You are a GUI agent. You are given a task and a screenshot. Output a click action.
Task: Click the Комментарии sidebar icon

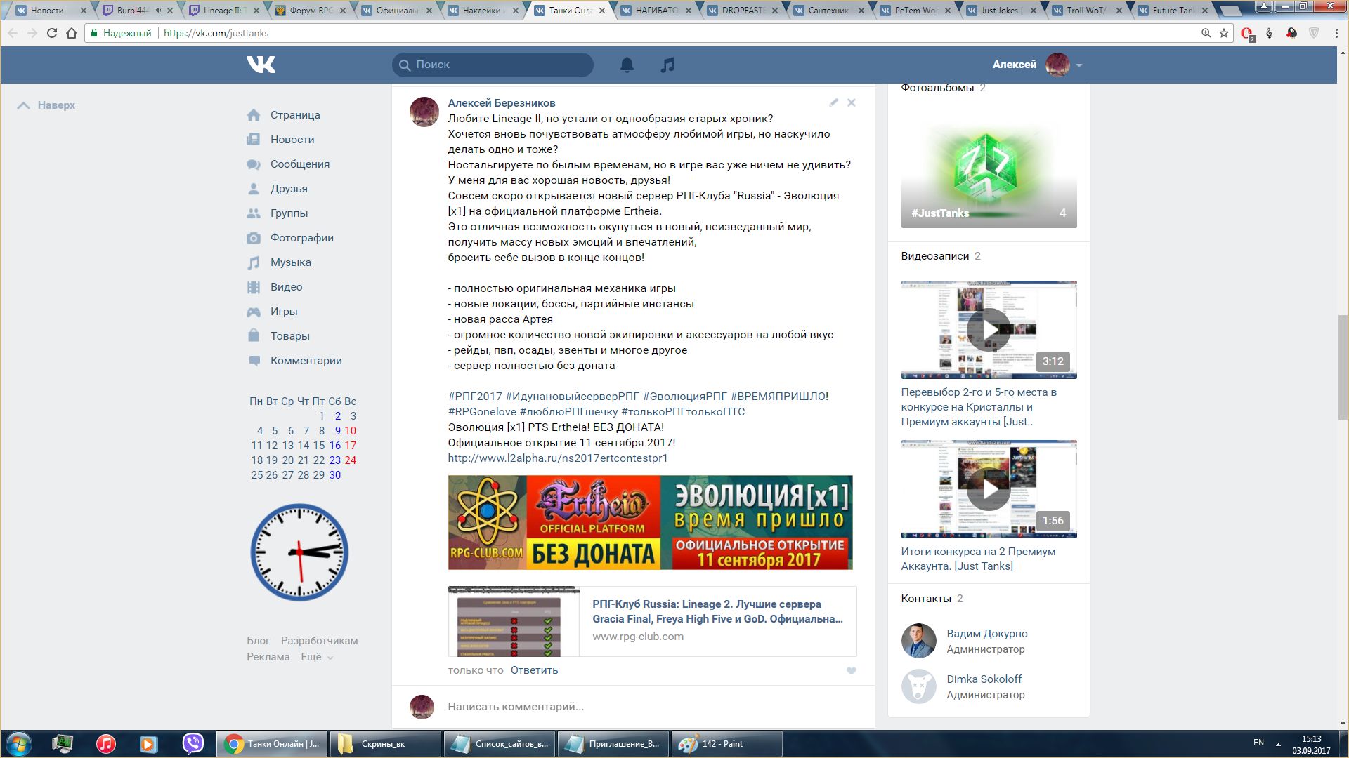click(254, 361)
